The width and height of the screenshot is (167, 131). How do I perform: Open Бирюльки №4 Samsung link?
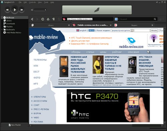pos(90,44)
